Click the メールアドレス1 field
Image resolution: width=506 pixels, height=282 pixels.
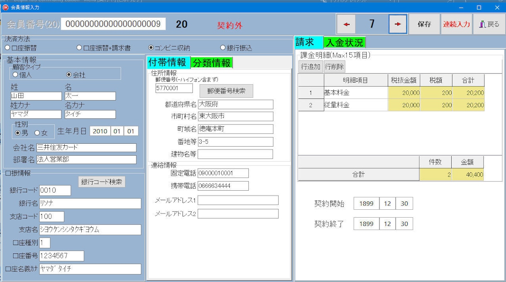238,201
